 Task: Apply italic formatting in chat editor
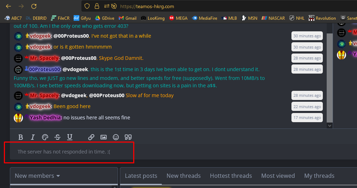point(33,137)
